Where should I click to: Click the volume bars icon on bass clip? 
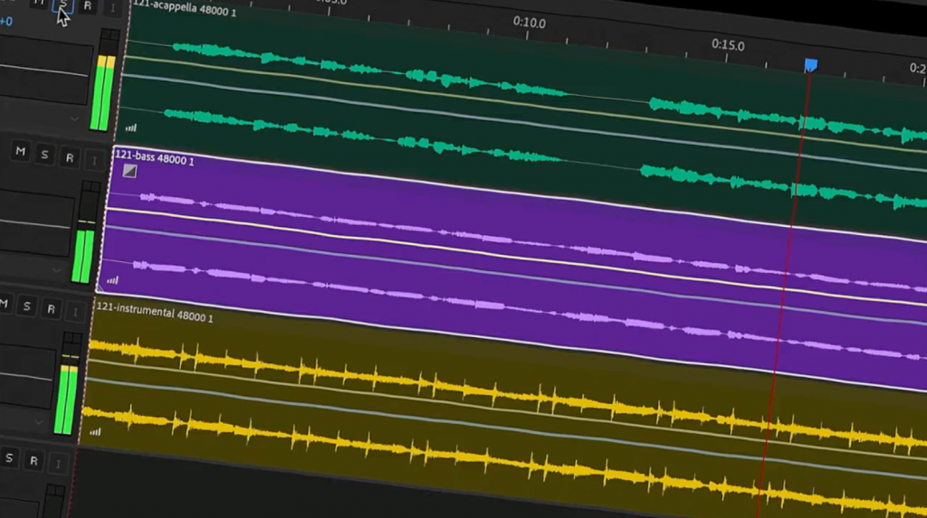112,280
